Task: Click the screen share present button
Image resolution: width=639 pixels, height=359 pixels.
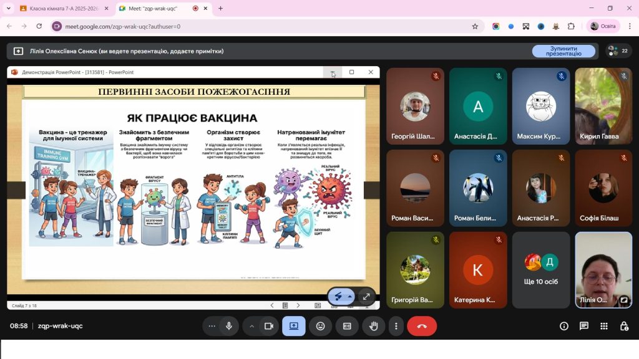Action: pos(294,326)
